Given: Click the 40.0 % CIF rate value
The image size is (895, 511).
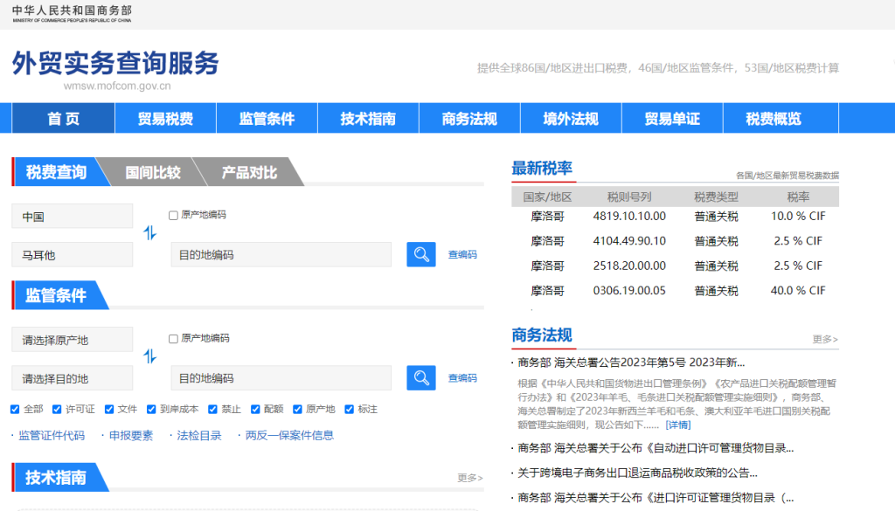Looking at the screenshot, I should click(x=798, y=290).
